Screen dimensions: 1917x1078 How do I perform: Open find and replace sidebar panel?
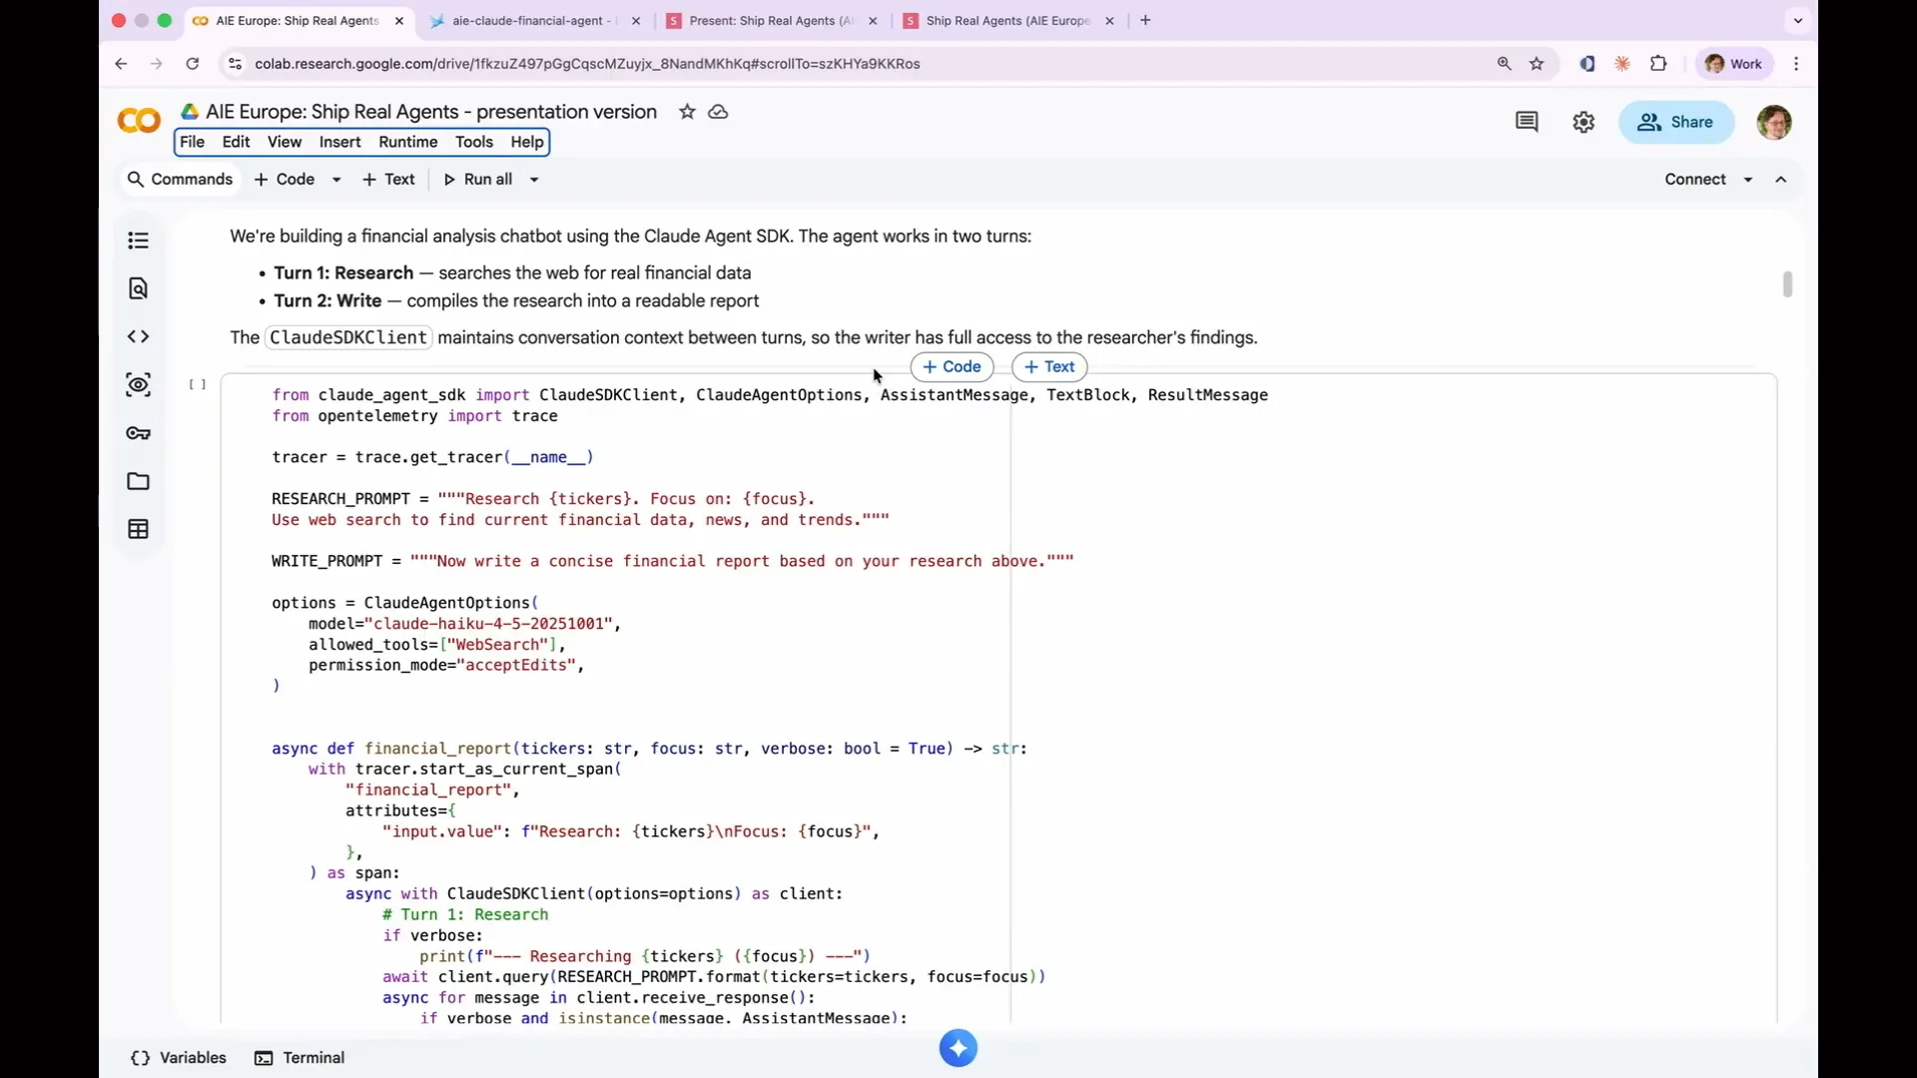pyautogui.click(x=138, y=288)
